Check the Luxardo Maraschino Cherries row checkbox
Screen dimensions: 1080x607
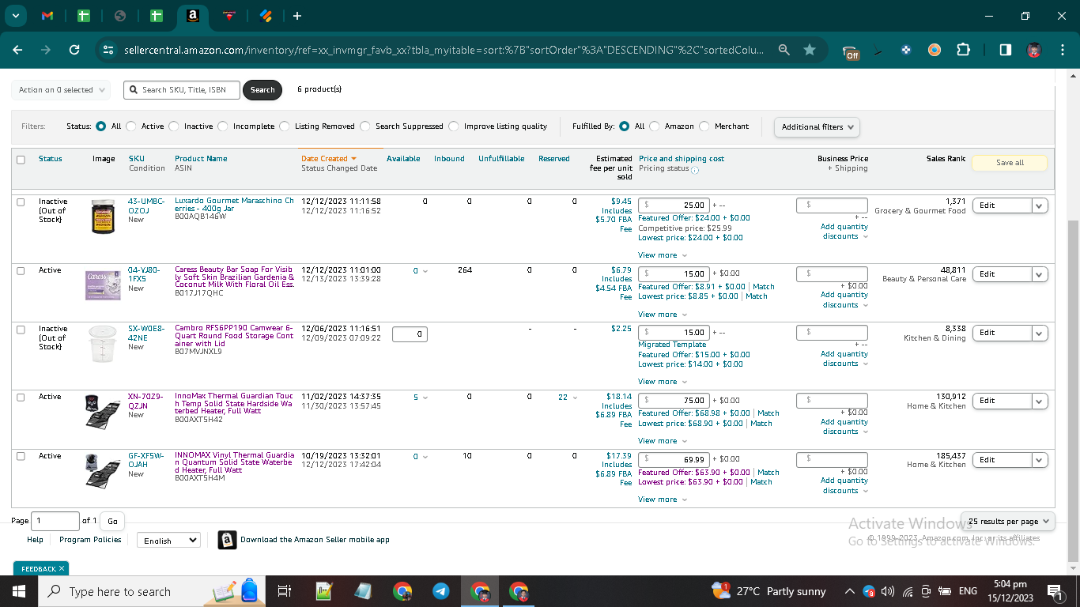coord(21,202)
